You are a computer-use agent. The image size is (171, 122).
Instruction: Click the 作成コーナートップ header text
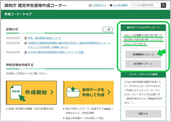18,14
